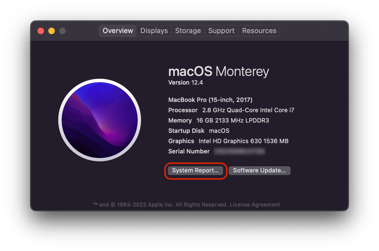Screen dimensions: 379x251
Task: Click the macOS Monterey title text
Action: click(x=219, y=72)
